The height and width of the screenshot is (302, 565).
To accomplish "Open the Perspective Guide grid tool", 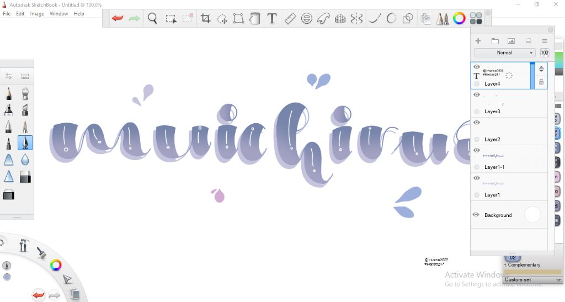I will point(340,18).
